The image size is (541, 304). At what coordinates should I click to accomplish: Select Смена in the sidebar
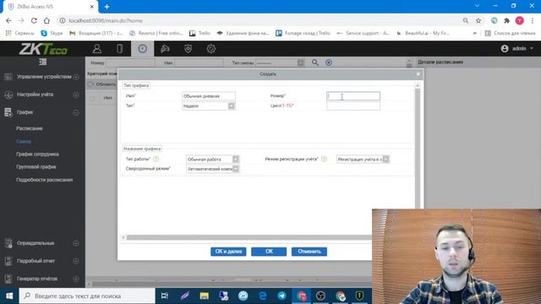coord(24,141)
